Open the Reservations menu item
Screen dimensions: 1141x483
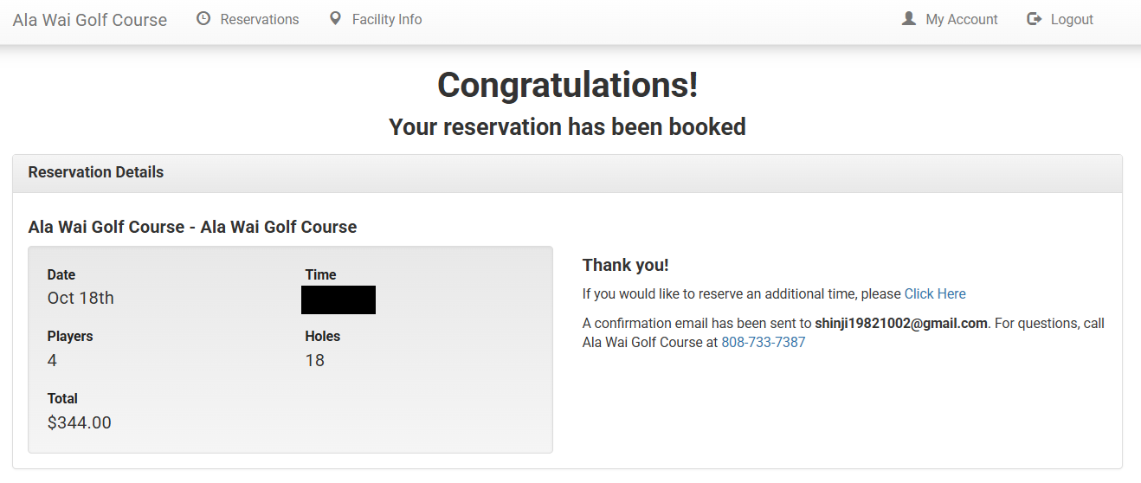(259, 19)
